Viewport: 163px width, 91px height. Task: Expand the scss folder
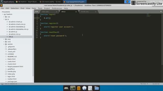point(4,42)
